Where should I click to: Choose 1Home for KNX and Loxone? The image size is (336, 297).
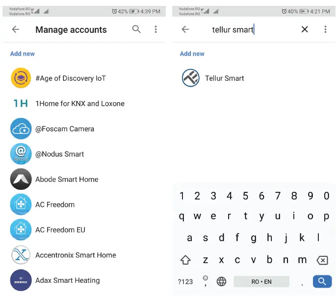[x=80, y=104]
